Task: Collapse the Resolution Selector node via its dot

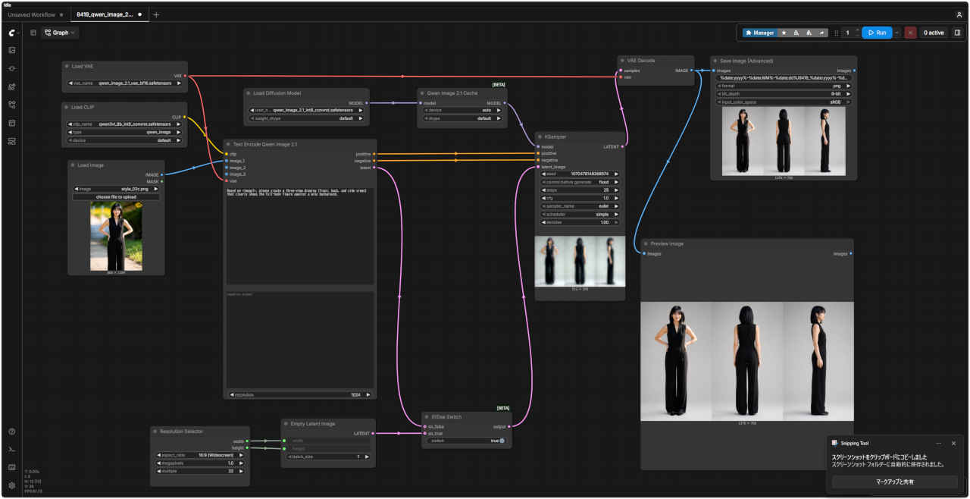Action: pyautogui.click(x=155, y=431)
